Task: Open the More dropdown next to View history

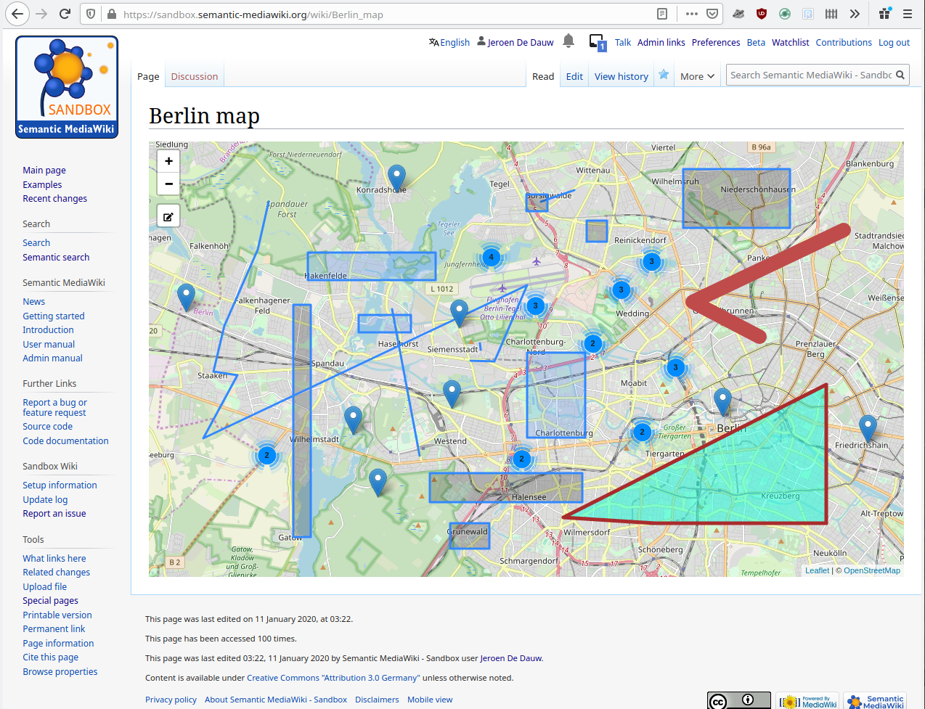Action: tap(696, 75)
